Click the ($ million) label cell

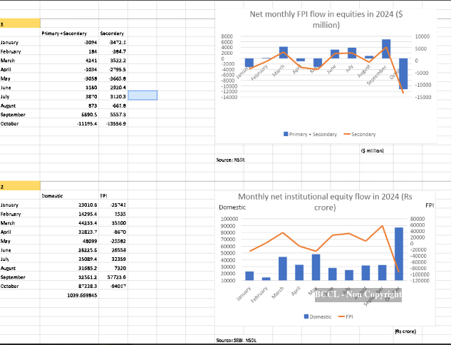(372, 151)
